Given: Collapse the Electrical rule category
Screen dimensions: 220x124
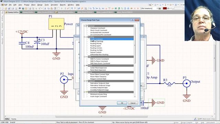Looking at the screenshot, I should click(85, 26).
